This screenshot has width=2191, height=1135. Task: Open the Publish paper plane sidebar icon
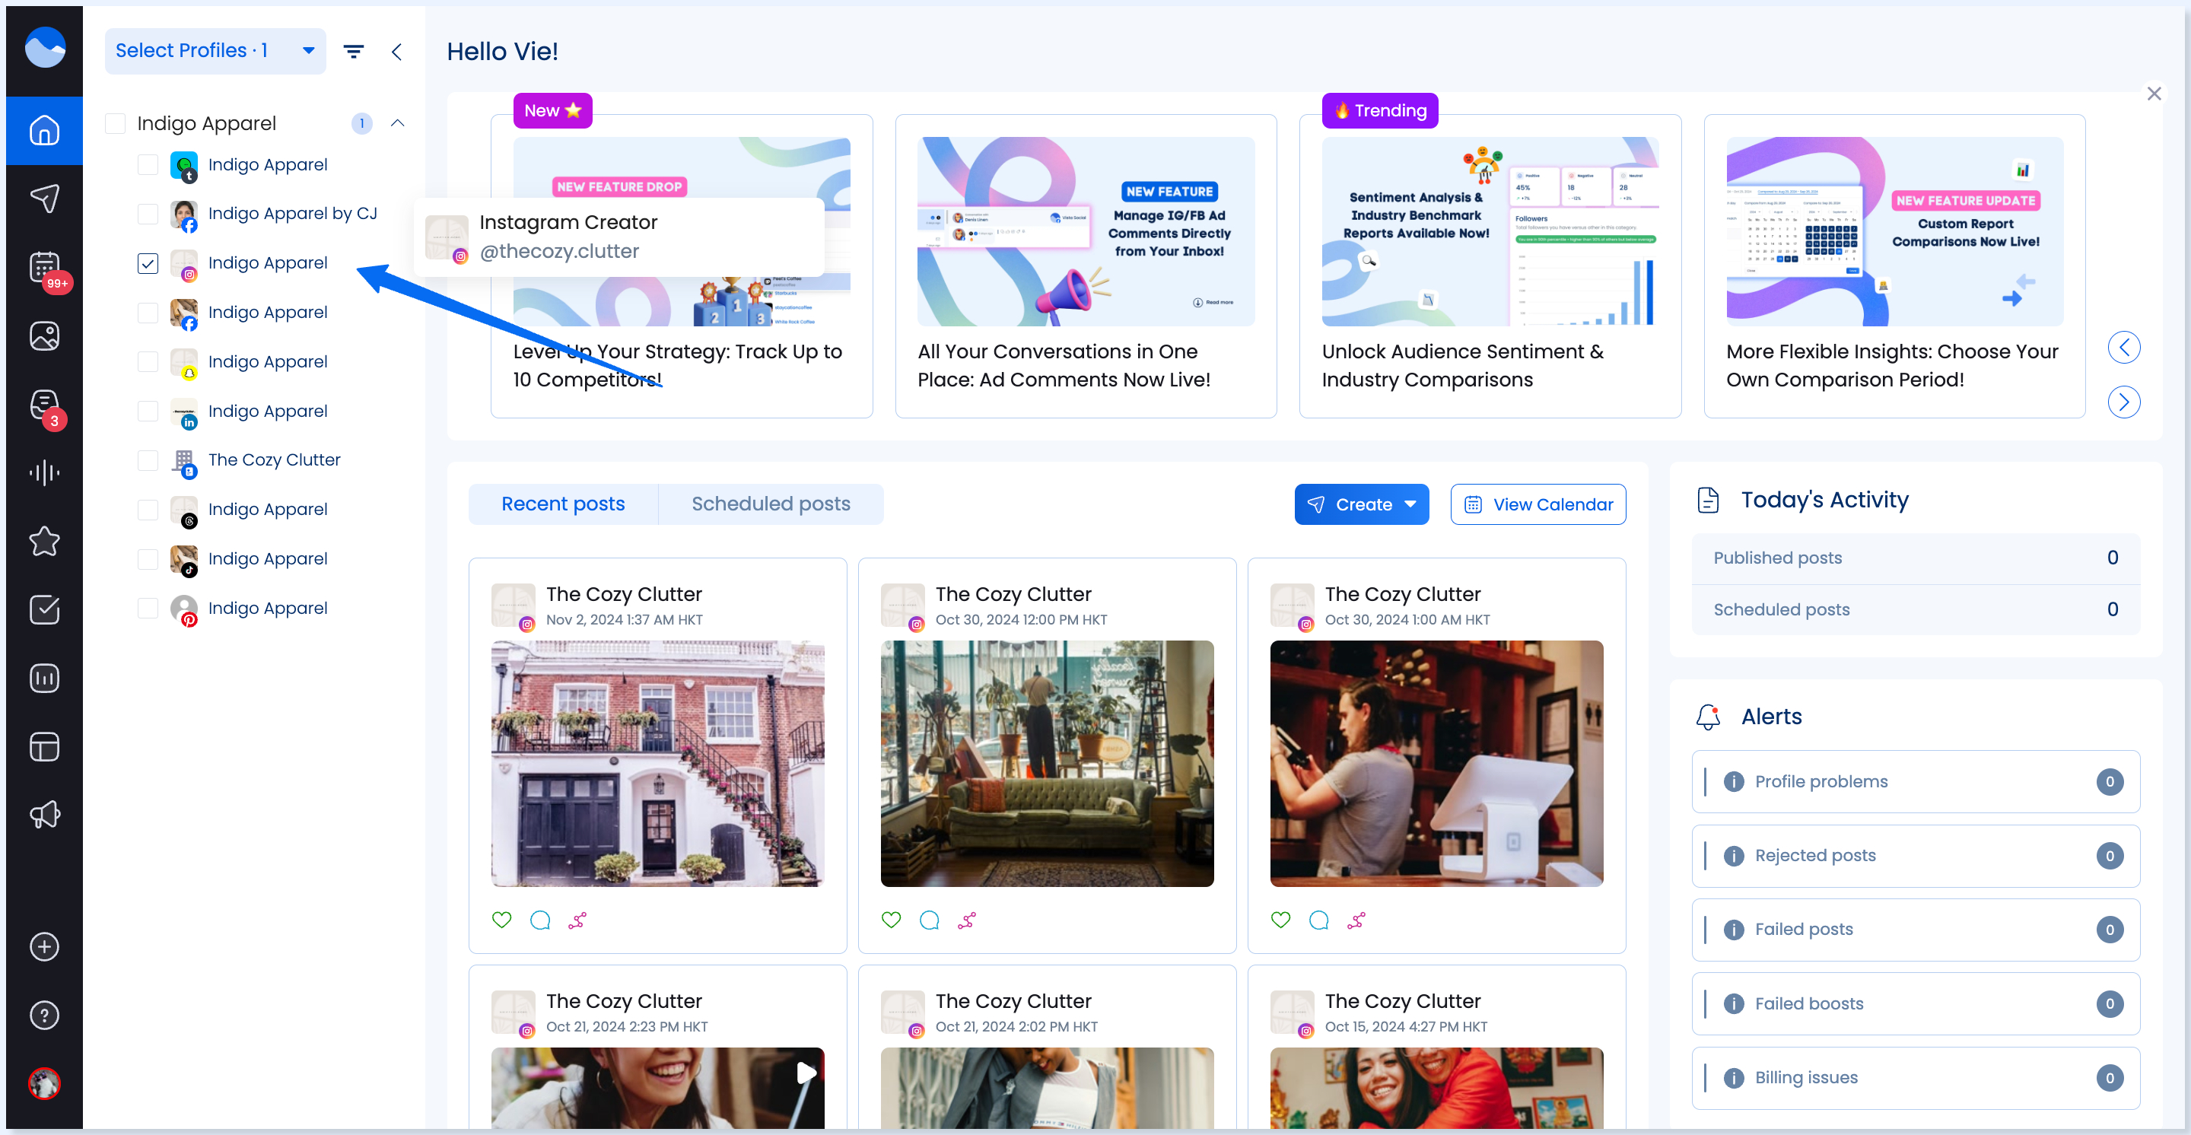tap(44, 199)
